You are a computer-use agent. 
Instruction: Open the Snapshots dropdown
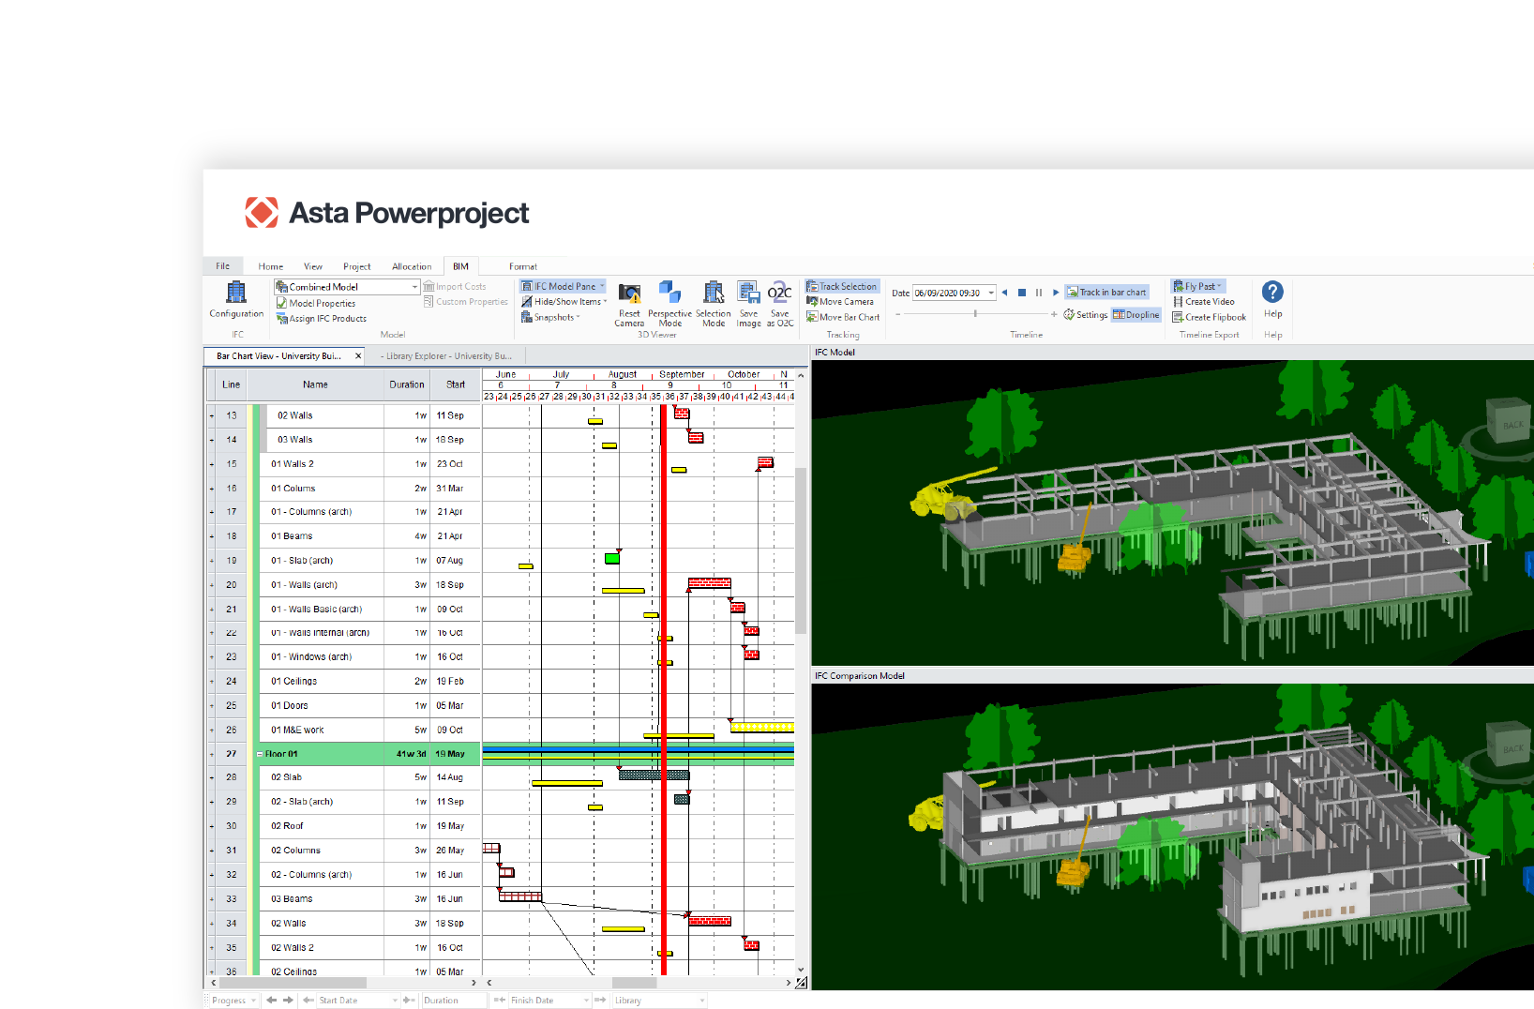click(551, 317)
